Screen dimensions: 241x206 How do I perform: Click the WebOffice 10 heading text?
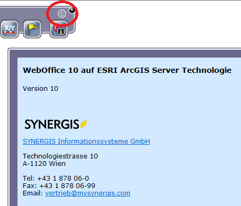[x=127, y=70]
